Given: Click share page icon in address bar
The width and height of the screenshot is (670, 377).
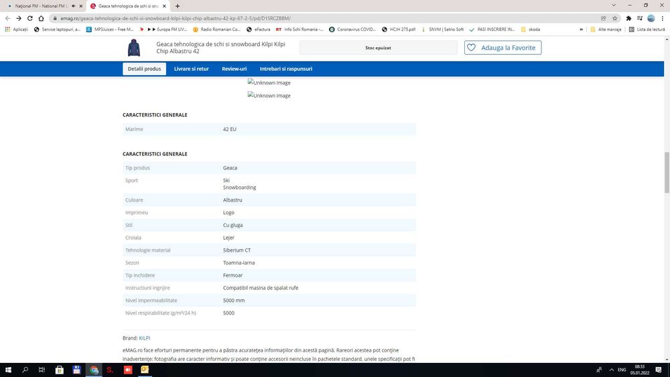Looking at the screenshot, I should [604, 18].
